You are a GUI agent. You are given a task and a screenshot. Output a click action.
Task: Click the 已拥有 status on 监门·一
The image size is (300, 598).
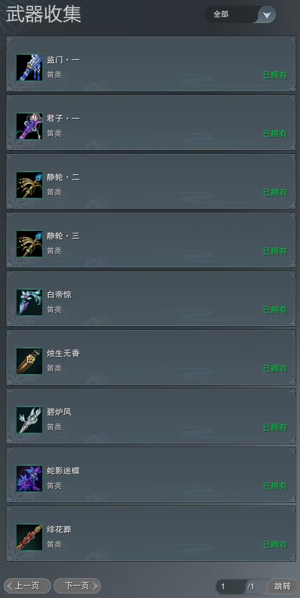click(x=275, y=75)
